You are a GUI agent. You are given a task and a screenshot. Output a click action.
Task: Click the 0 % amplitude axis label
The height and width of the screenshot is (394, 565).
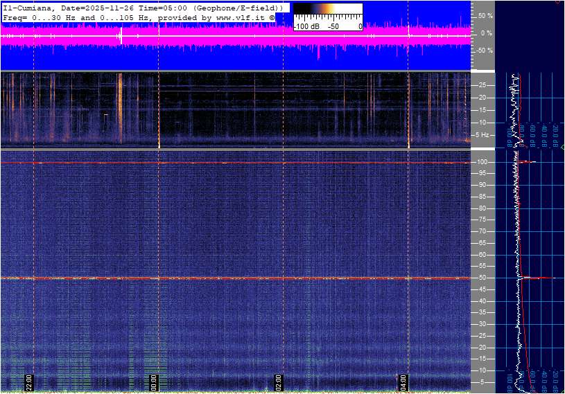(486, 33)
